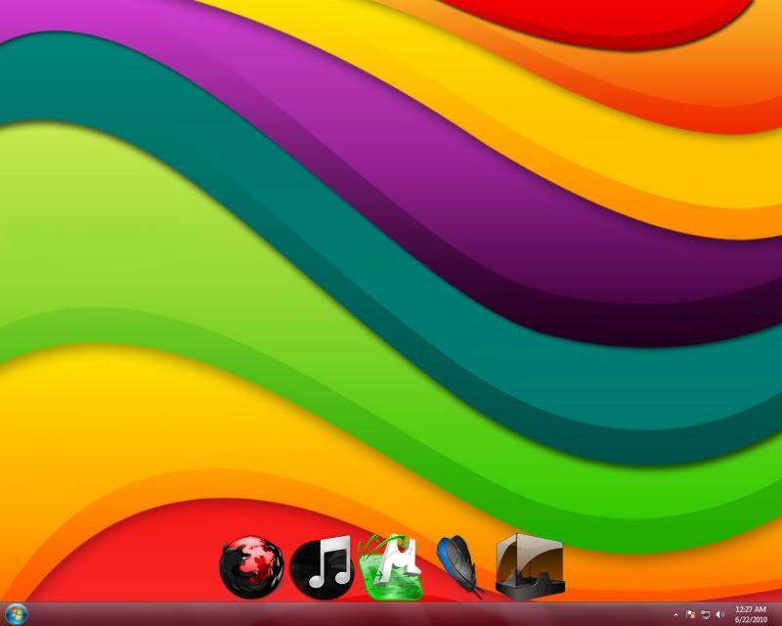Image resolution: width=782 pixels, height=626 pixels.
Task: Click the 6/22/2010 date in the tray
Action: coord(750,619)
